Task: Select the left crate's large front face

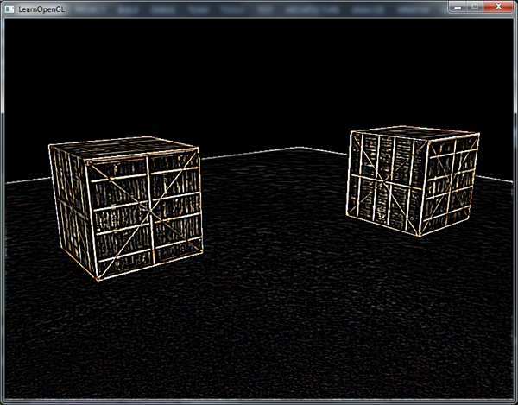Action: coord(145,213)
